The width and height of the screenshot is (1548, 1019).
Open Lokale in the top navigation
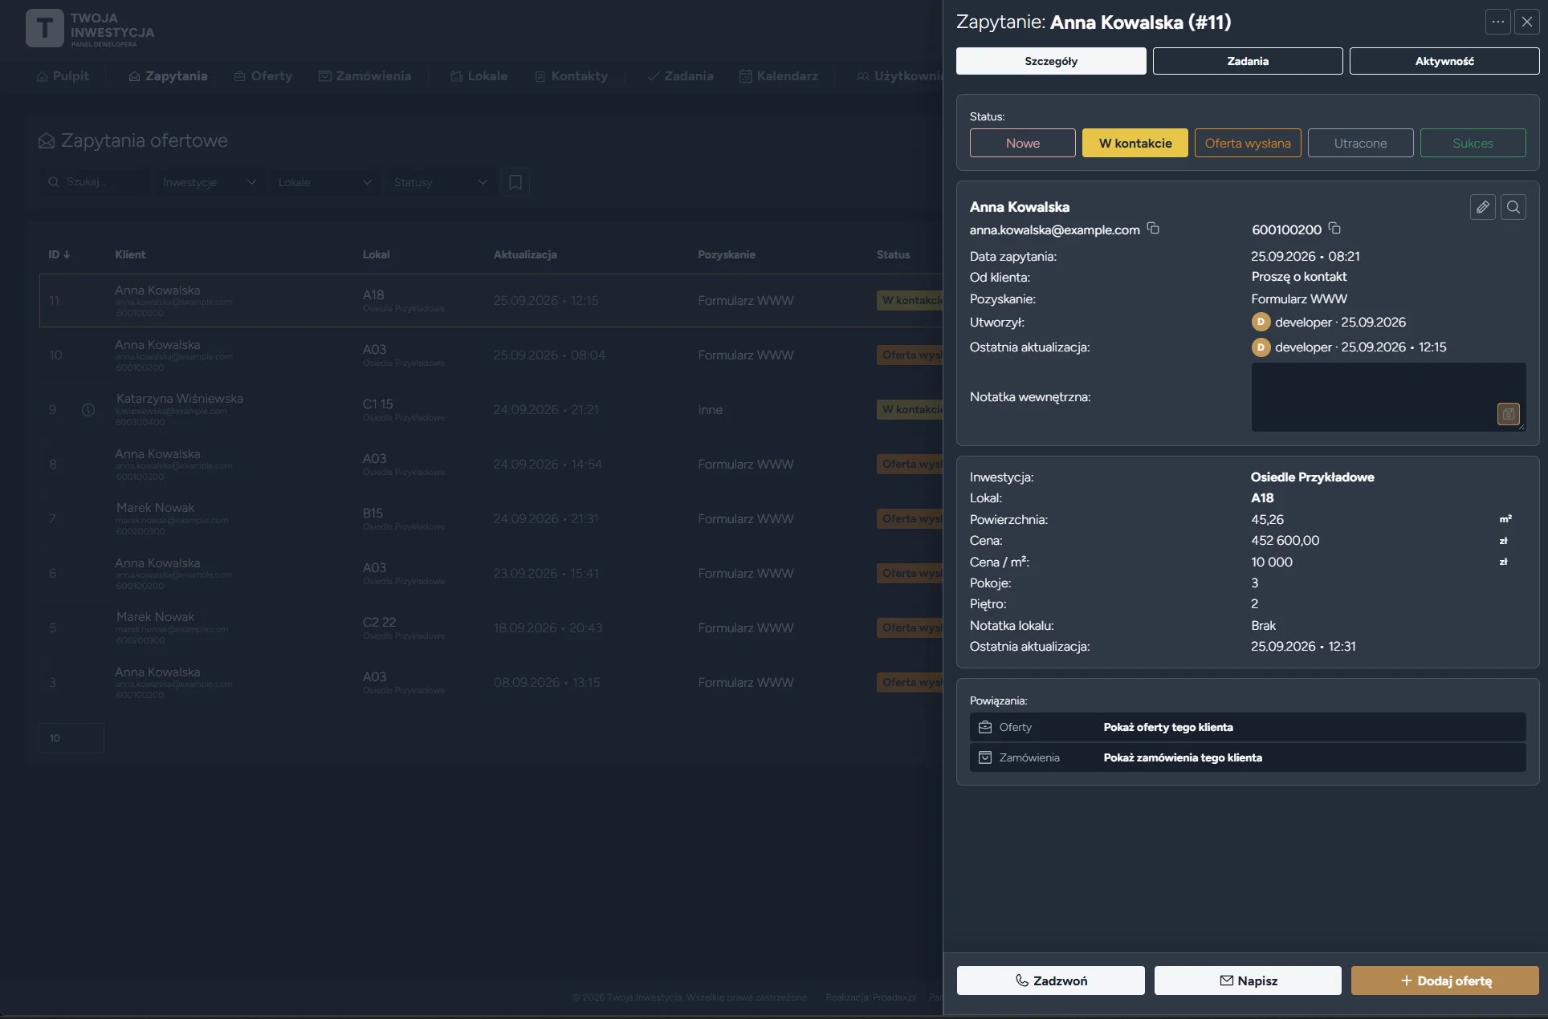coord(479,76)
